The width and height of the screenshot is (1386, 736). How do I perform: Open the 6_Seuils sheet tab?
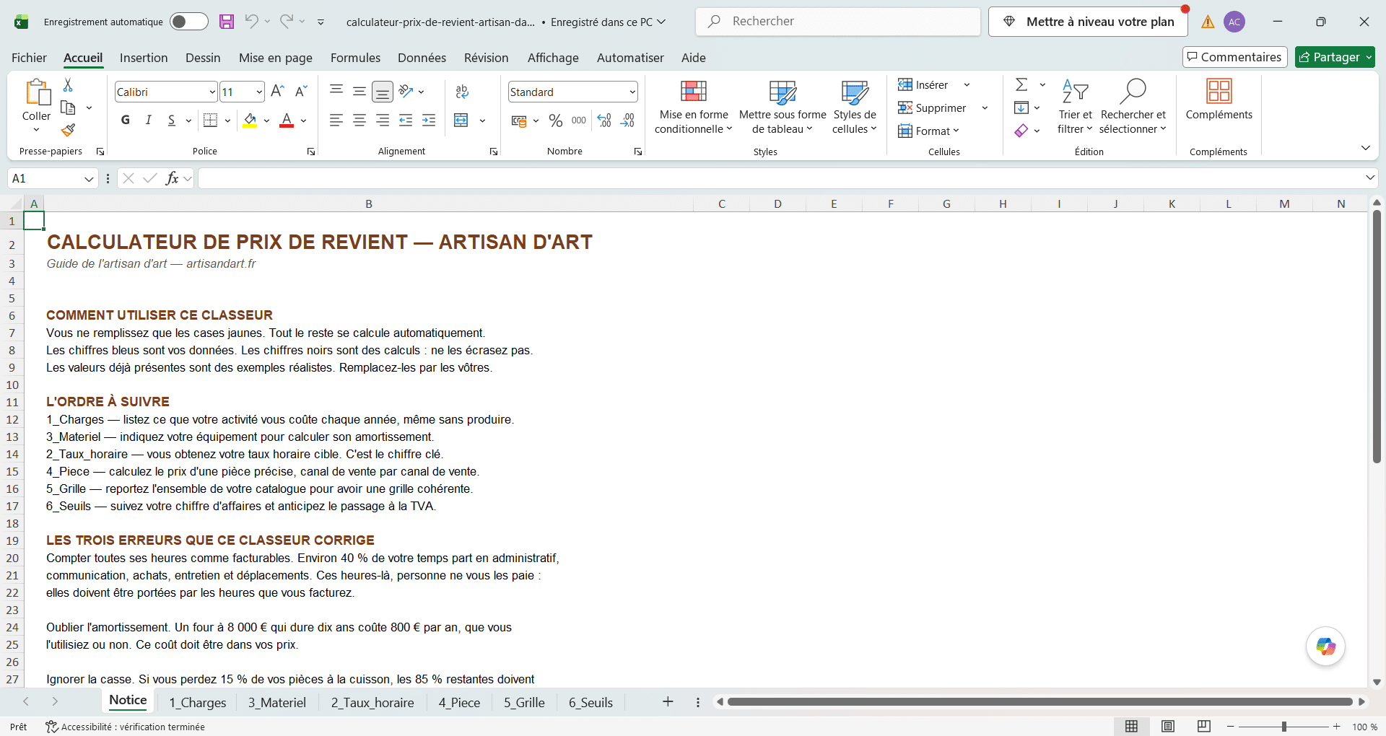[x=590, y=702]
